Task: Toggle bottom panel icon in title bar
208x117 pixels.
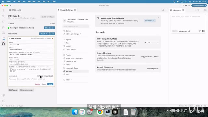Action: click(x=183, y=6)
